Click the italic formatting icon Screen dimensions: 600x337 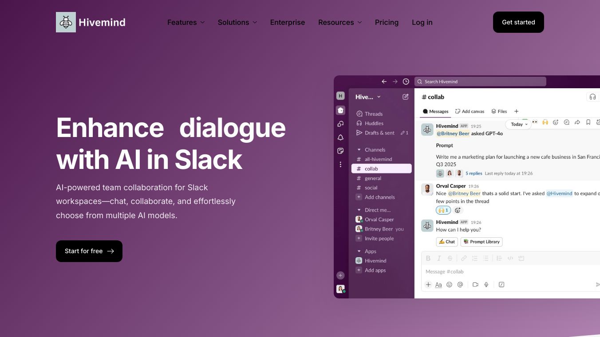tap(439, 258)
